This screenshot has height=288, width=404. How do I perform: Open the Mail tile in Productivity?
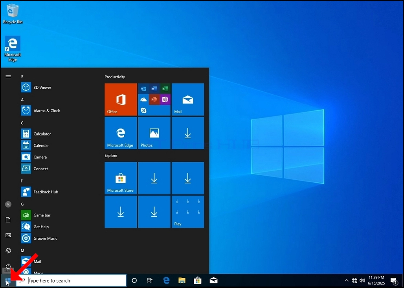pyautogui.click(x=188, y=99)
